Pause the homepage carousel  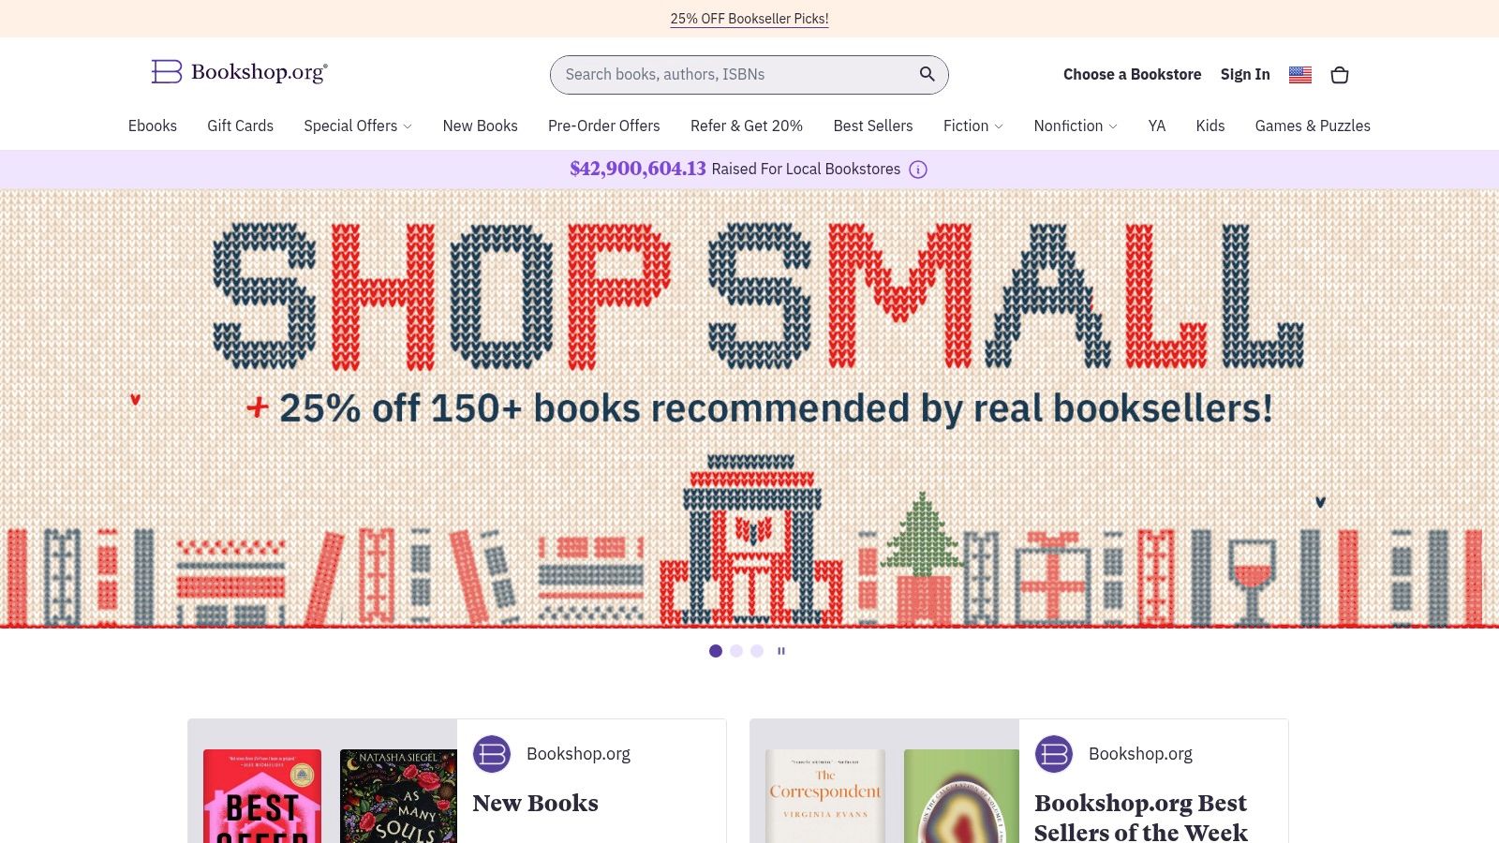[x=781, y=650]
